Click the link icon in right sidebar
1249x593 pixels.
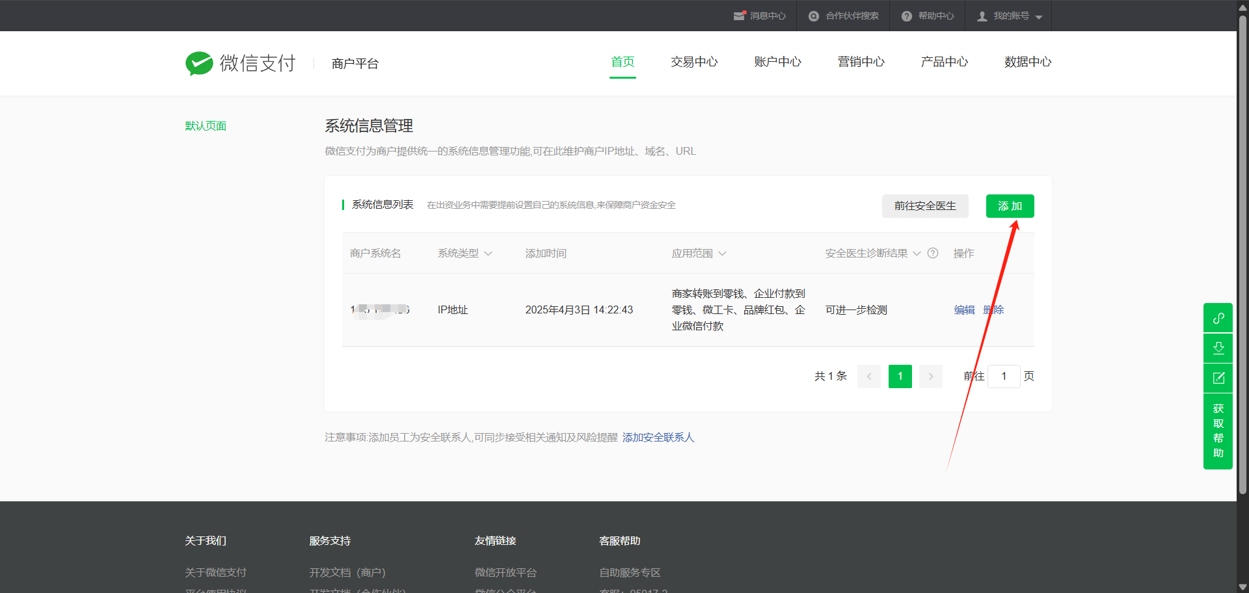tap(1218, 318)
